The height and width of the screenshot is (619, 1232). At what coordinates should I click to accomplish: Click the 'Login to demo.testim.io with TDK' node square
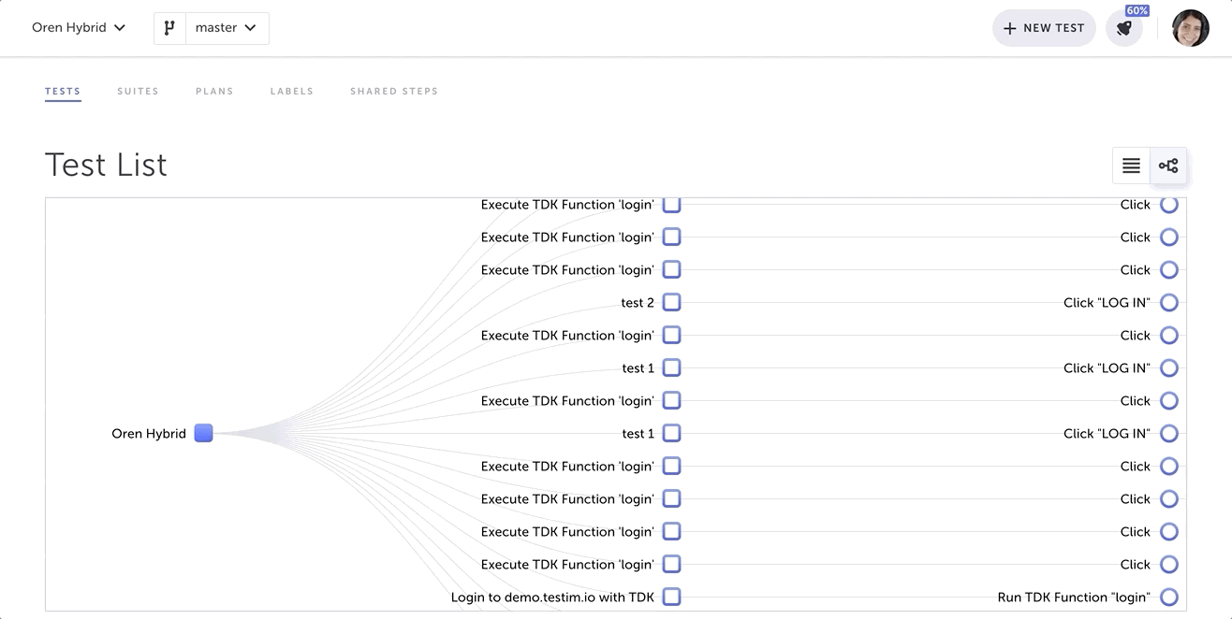click(x=671, y=597)
